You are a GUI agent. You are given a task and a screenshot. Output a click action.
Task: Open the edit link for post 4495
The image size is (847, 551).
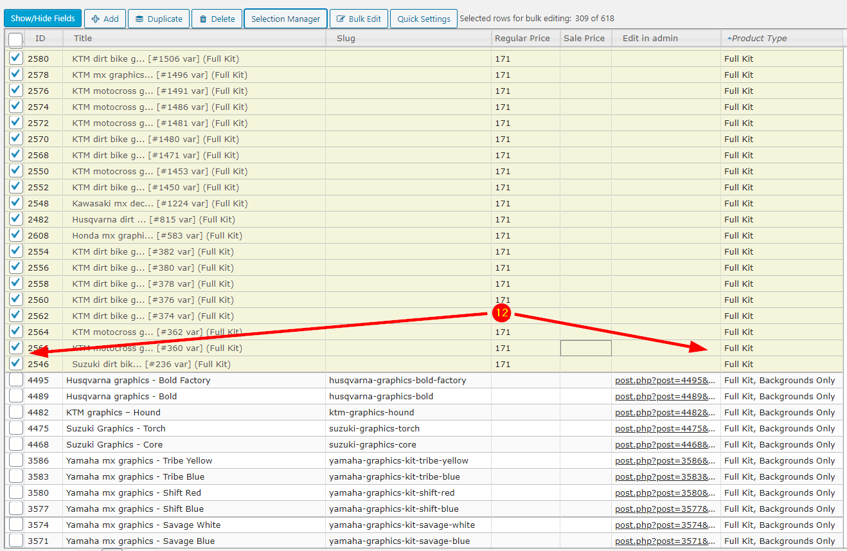pyautogui.click(x=664, y=380)
